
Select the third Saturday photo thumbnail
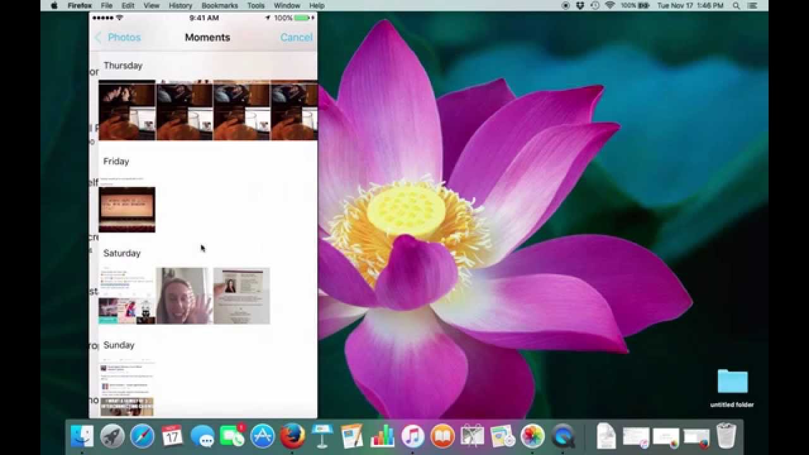click(x=241, y=296)
